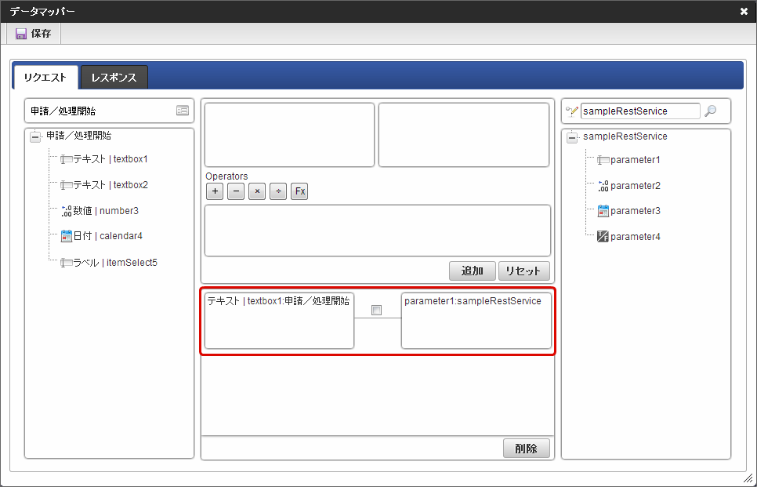Tick the mapping row checkbox

click(x=377, y=311)
